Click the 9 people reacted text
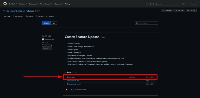 click(x=80, y=89)
